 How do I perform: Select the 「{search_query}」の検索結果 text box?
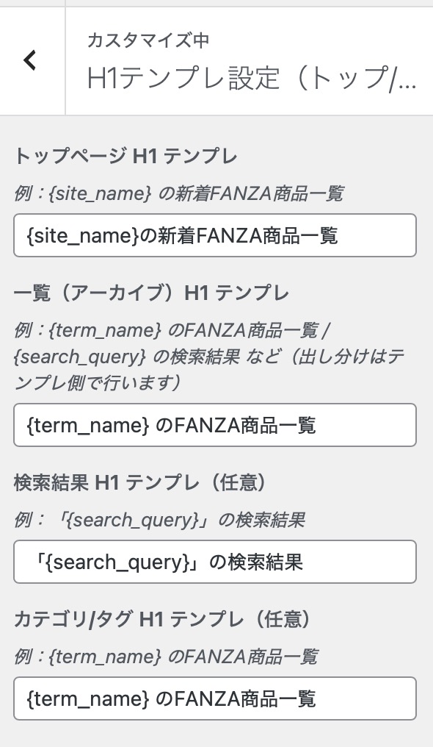[x=215, y=562]
